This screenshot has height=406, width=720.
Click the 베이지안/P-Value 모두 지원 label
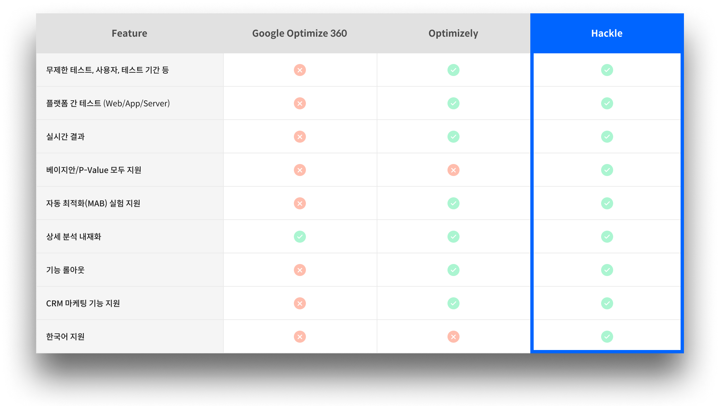coord(94,170)
